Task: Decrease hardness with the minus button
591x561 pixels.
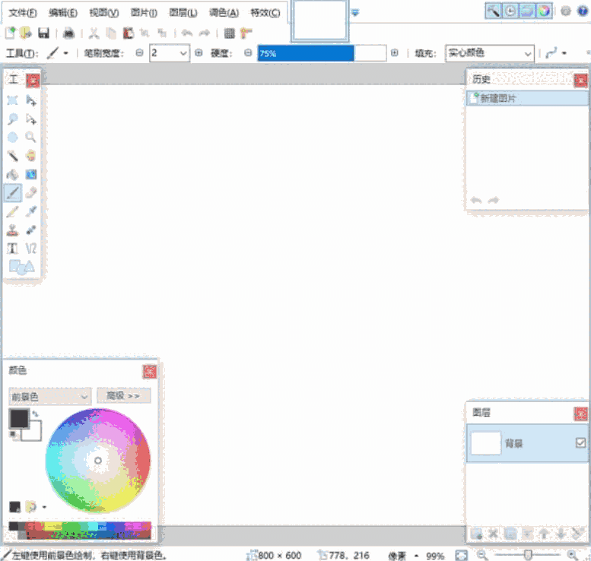Action: 248,52
